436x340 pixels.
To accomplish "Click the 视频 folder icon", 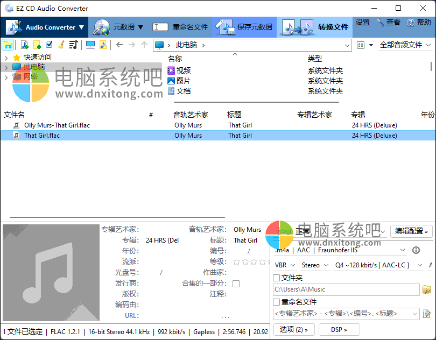I will click(171, 70).
